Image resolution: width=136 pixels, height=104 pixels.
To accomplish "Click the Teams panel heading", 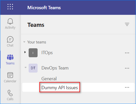I will (36, 25).
